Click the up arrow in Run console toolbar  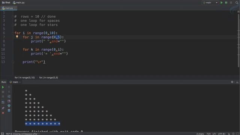pyautogui.click(x=9, y=87)
